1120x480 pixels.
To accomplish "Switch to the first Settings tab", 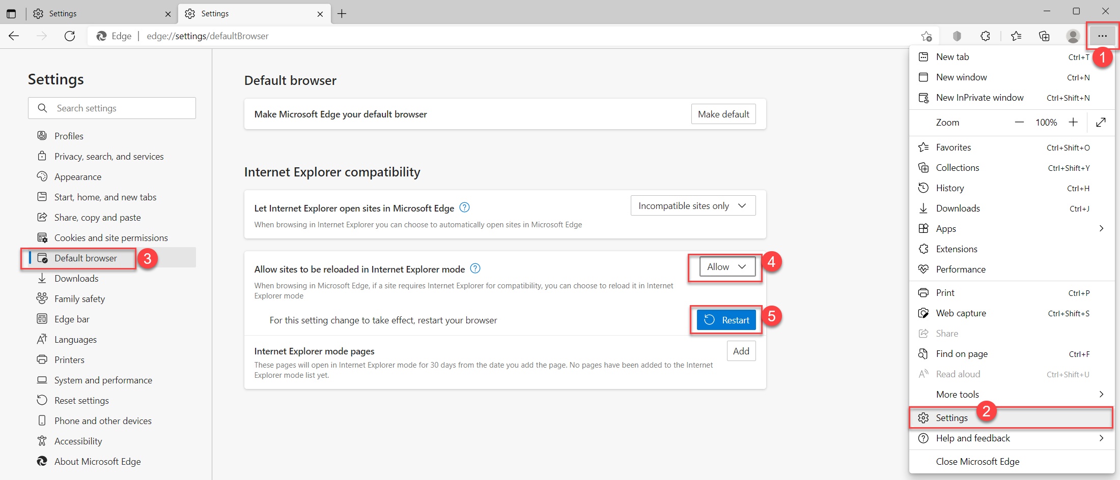I will coord(101,14).
